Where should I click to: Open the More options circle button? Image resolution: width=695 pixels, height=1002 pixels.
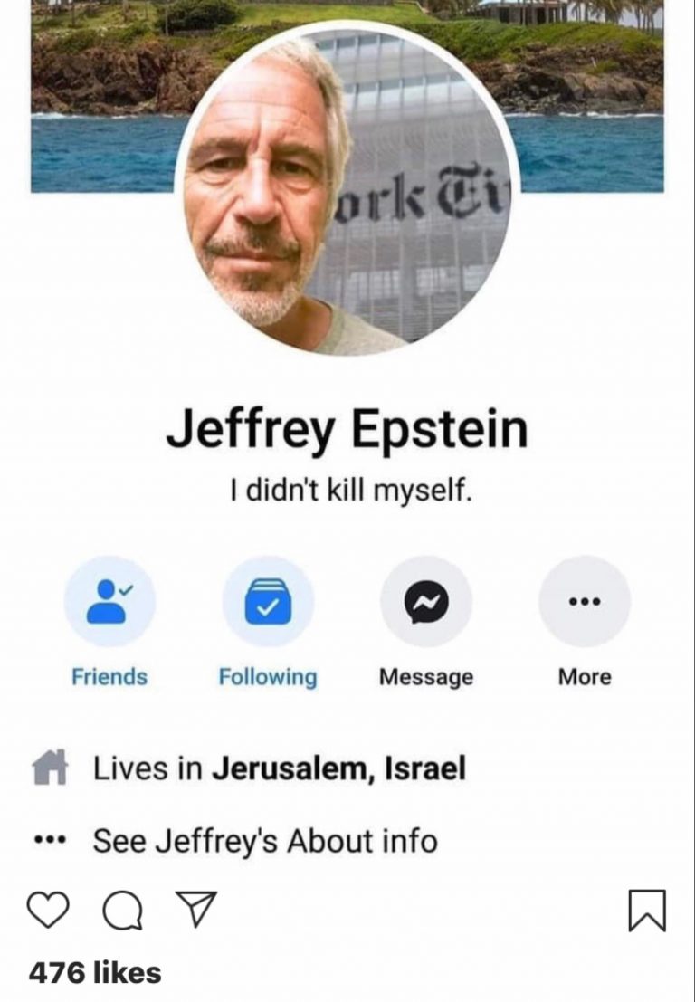coord(585,601)
